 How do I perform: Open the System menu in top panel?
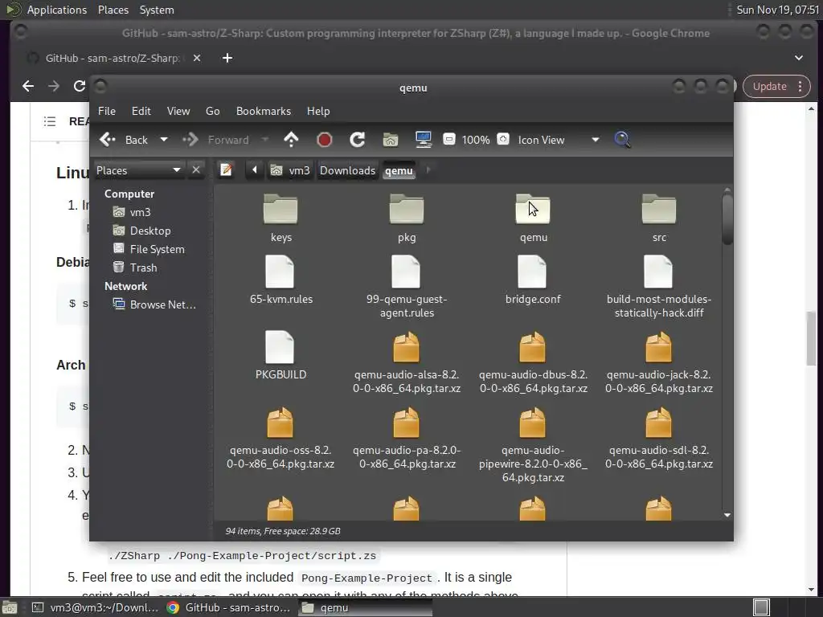tap(157, 10)
